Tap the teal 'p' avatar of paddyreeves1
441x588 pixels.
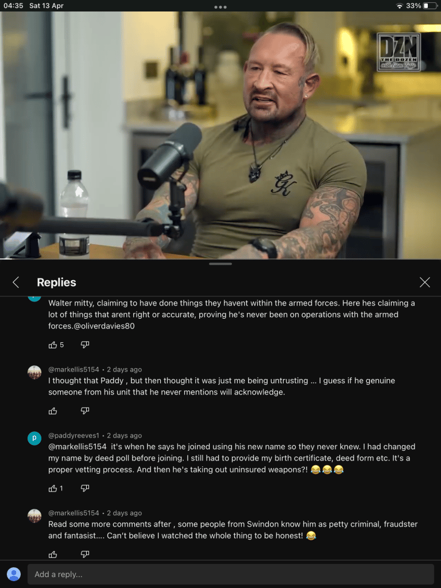(34, 438)
